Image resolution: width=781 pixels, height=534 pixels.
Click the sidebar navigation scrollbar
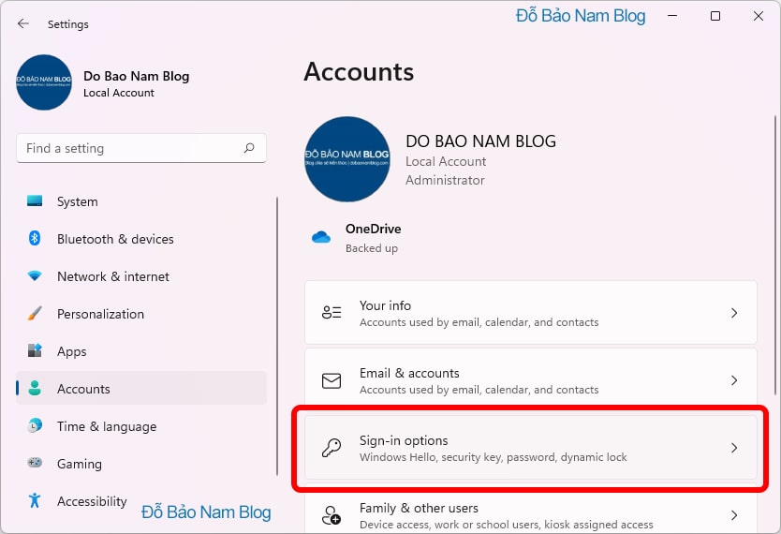click(277, 336)
